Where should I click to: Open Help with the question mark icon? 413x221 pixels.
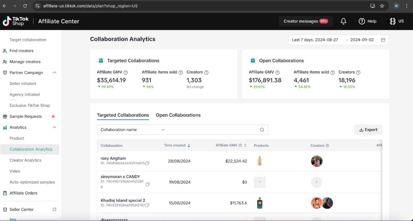pos(362,21)
